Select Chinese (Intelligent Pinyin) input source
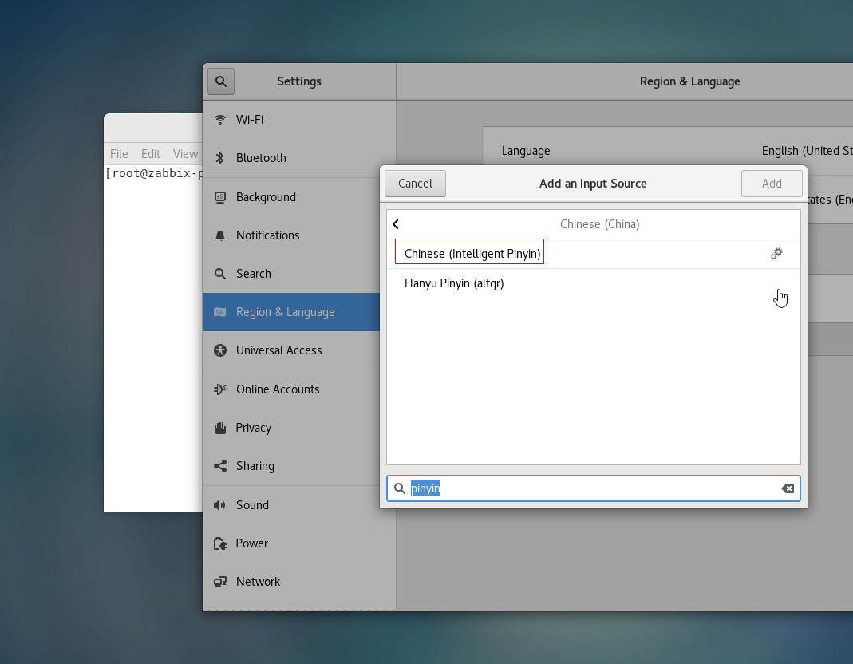Screen dimensions: 853x664 (x=594, y=254)
